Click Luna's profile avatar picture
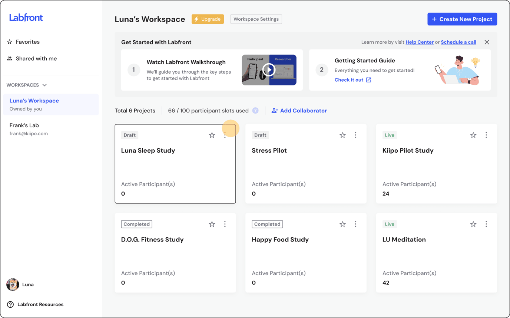The height and width of the screenshot is (318, 510). click(12, 284)
